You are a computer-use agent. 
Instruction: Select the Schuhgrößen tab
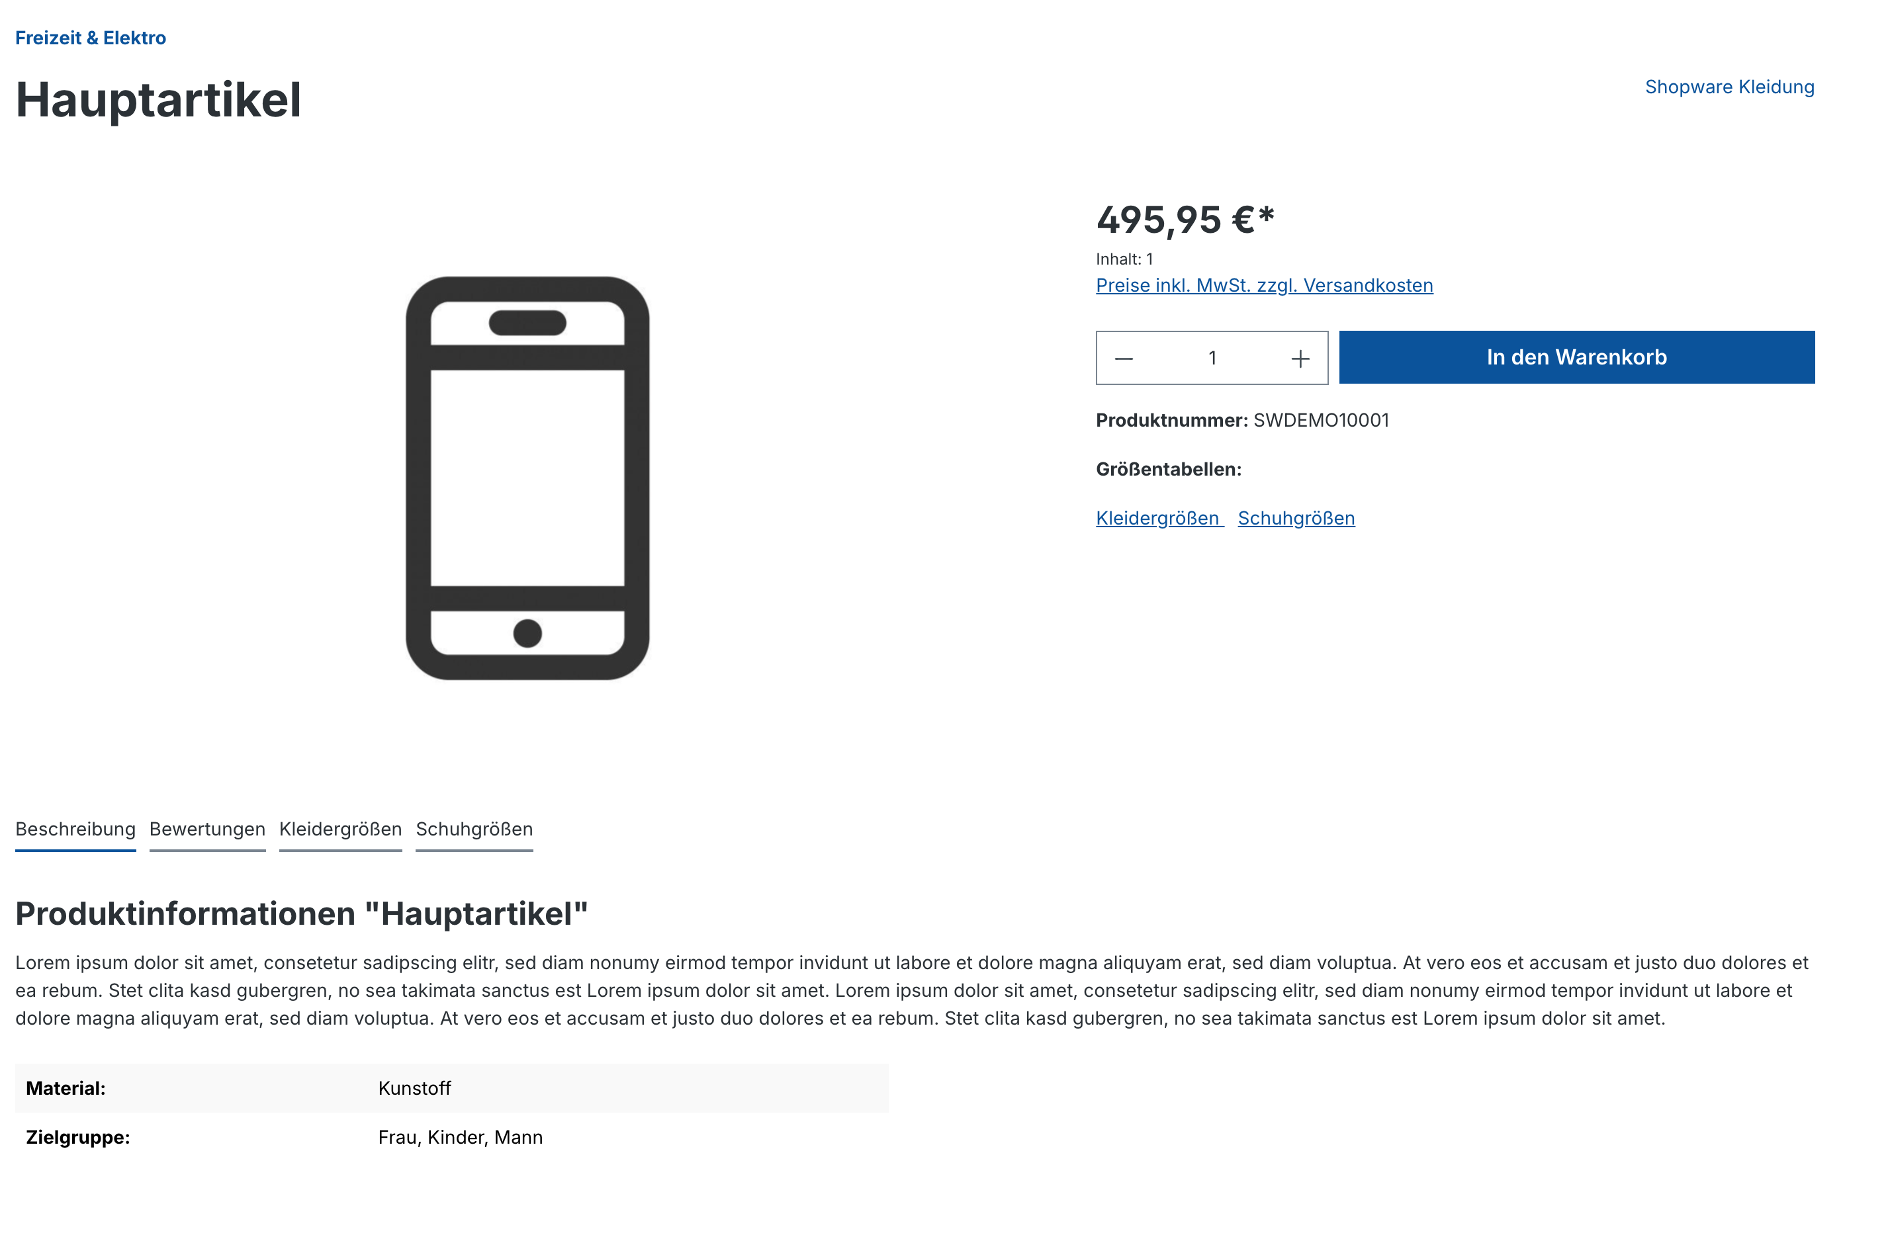click(474, 830)
